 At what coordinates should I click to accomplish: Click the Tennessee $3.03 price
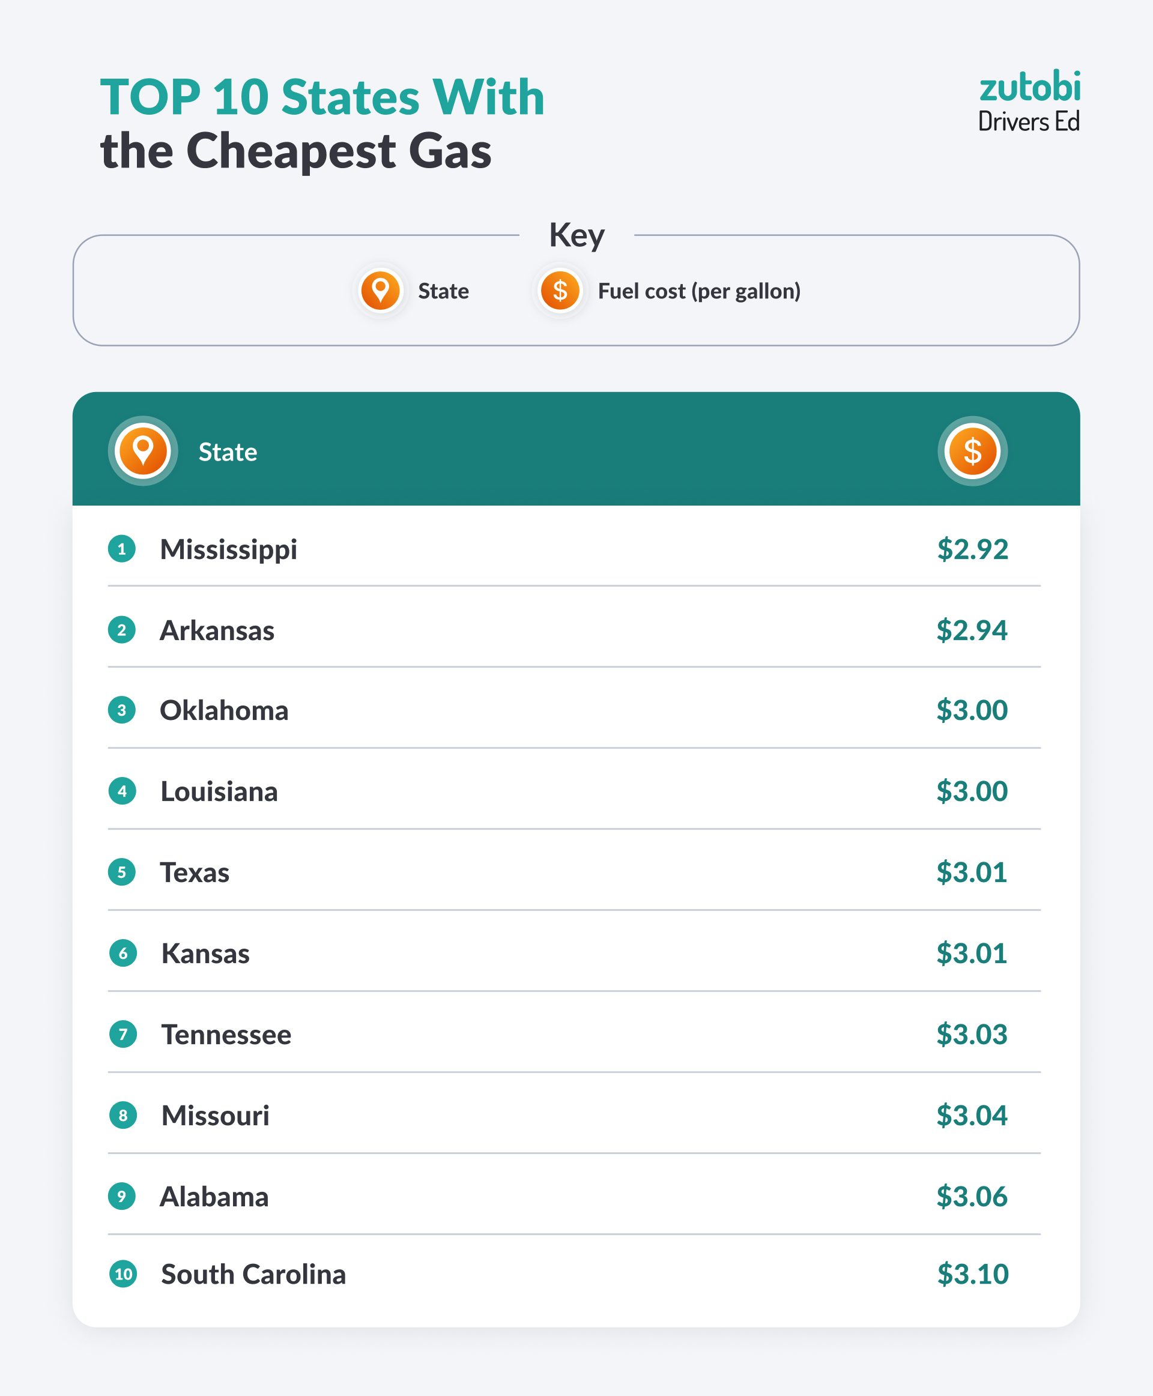(x=972, y=1034)
